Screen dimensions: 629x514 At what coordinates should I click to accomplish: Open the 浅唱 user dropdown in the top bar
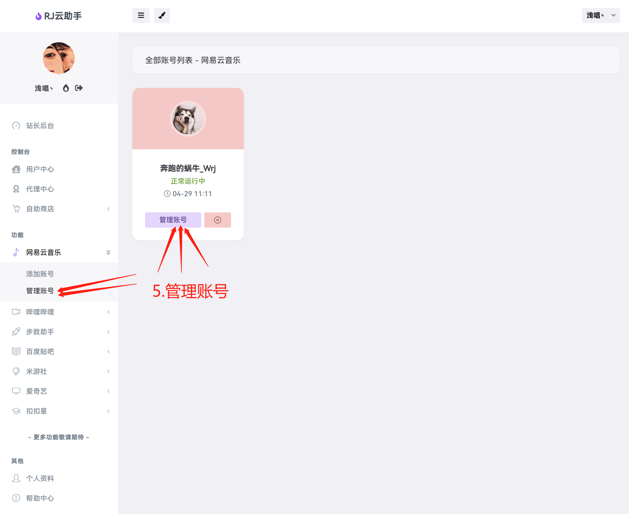click(601, 16)
